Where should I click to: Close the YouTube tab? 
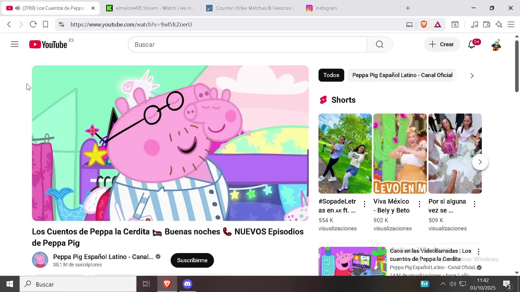click(x=93, y=8)
